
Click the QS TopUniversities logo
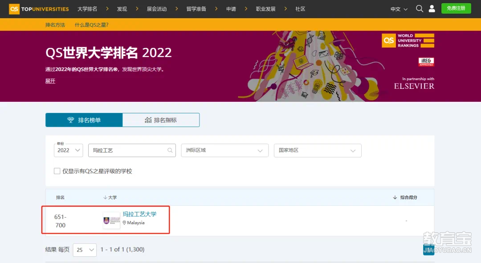[39, 9]
